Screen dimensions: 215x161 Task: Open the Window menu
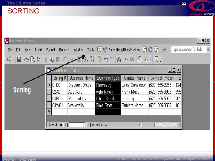pyautogui.click(x=79, y=49)
